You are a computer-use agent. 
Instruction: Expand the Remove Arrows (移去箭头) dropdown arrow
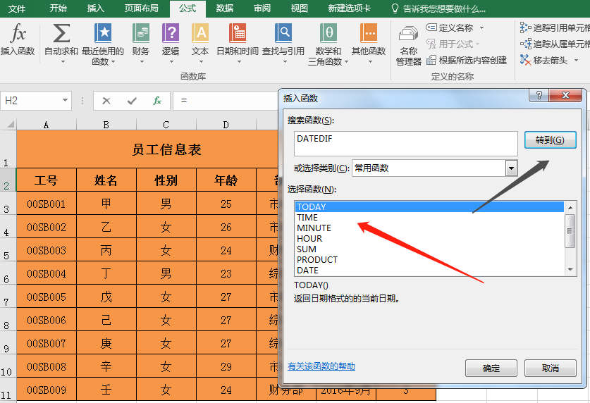click(576, 60)
